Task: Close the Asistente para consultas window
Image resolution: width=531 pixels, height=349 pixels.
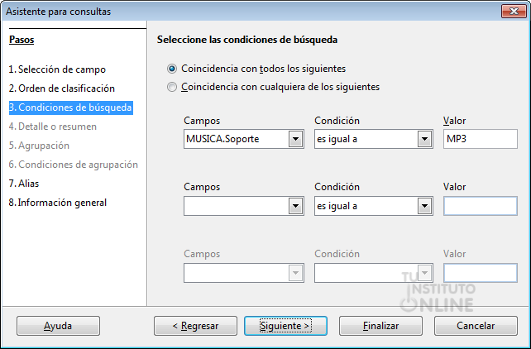Action: click(514, 12)
